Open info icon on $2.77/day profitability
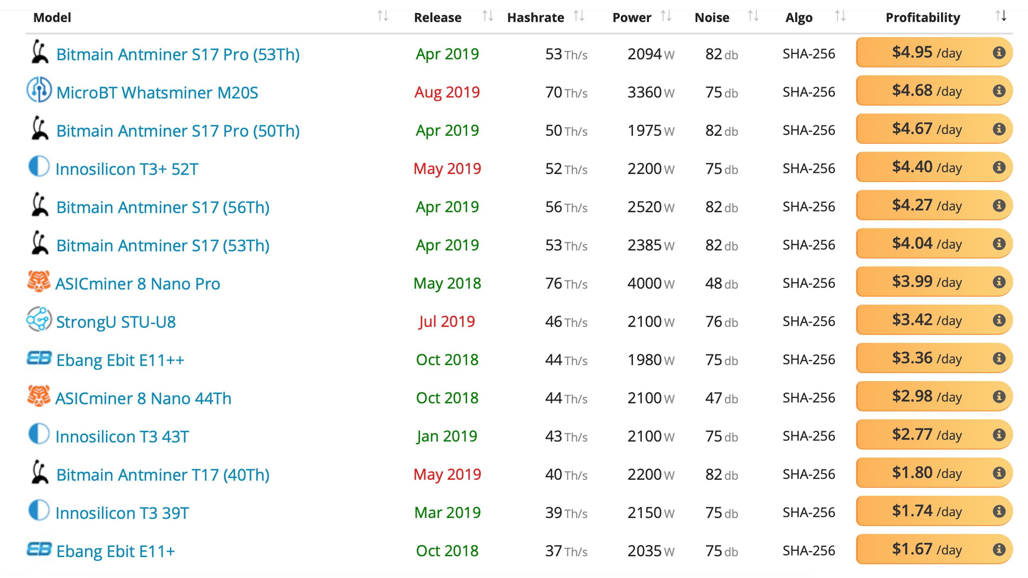The width and height of the screenshot is (1028, 578). [999, 435]
